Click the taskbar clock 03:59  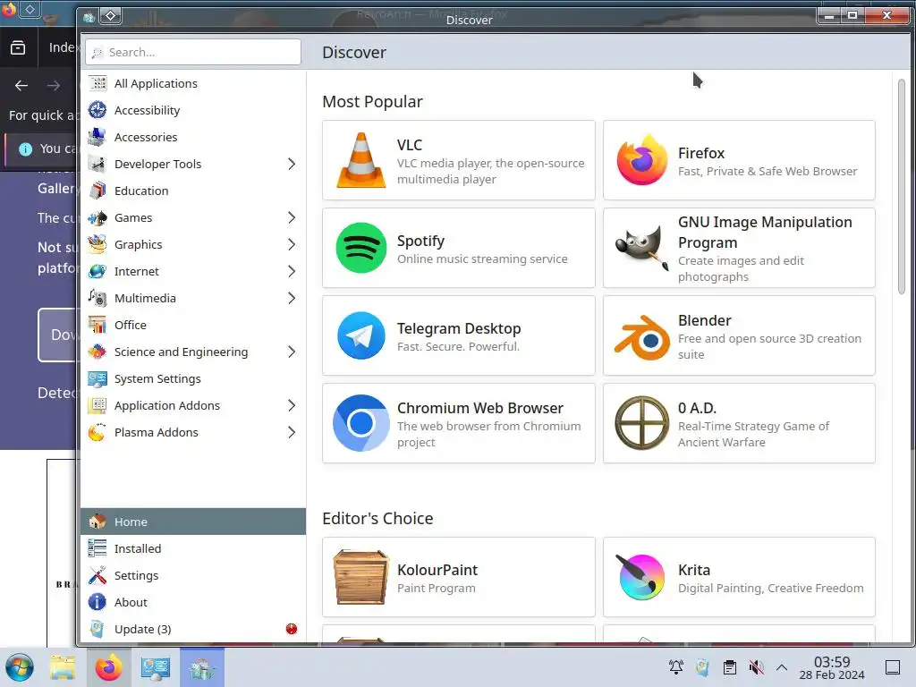point(832,662)
